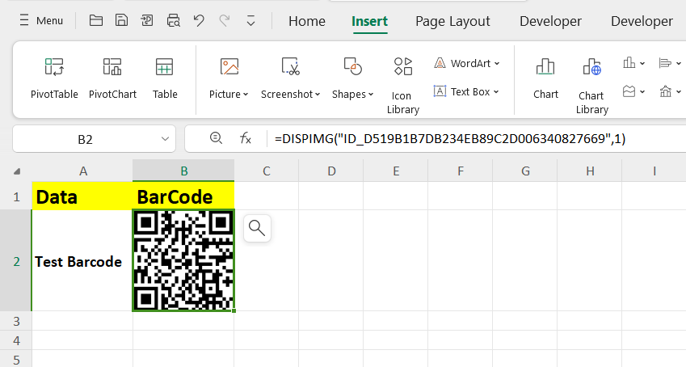Click the Print Preview icon
Image resolution: width=686 pixels, height=367 pixels.
pyautogui.click(x=173, y=21)
